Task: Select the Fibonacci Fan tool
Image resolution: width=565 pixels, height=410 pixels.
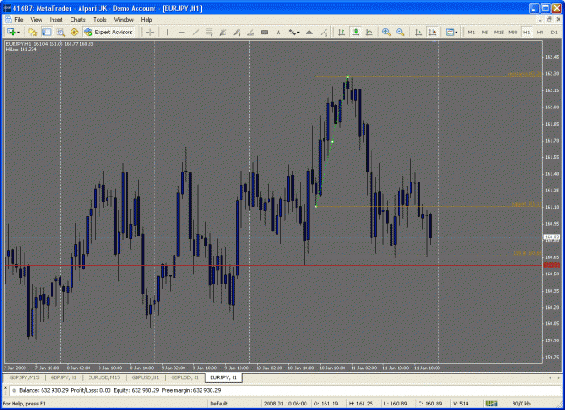Action: click(x=237, y=32)
